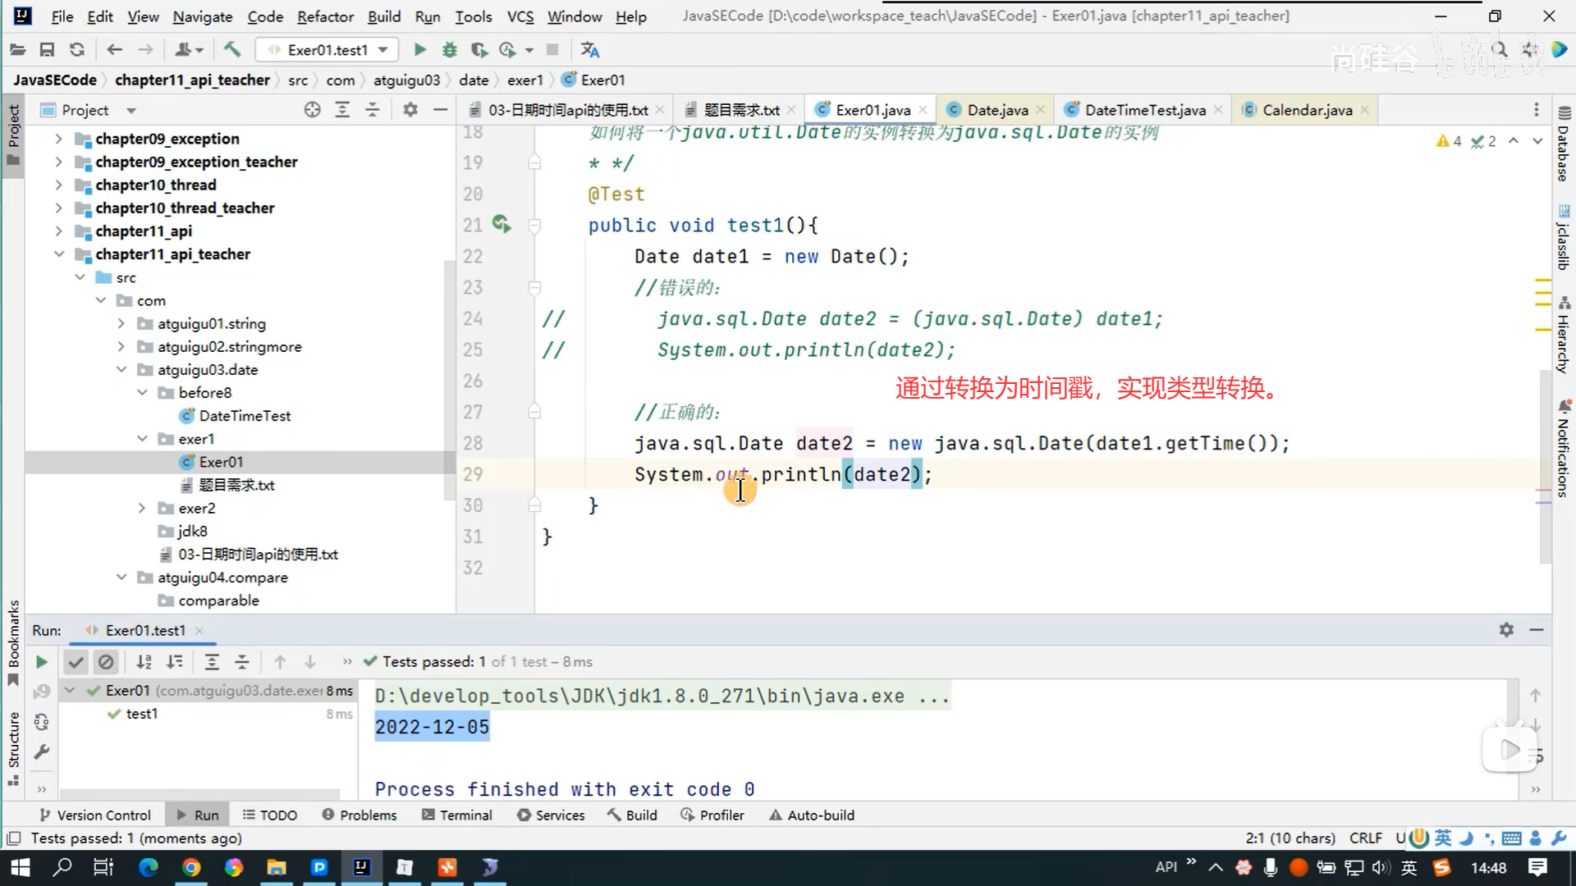Collapse the atguigu03.date package node
The width and height of the screenshot is (1576, 886).
[121, 370]
